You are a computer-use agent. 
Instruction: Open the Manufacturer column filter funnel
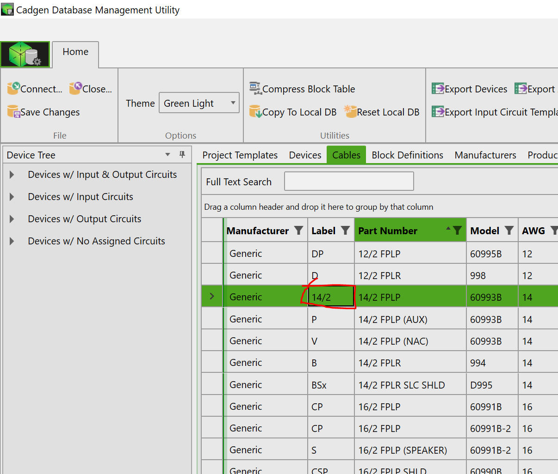click(x=299, y=230)
